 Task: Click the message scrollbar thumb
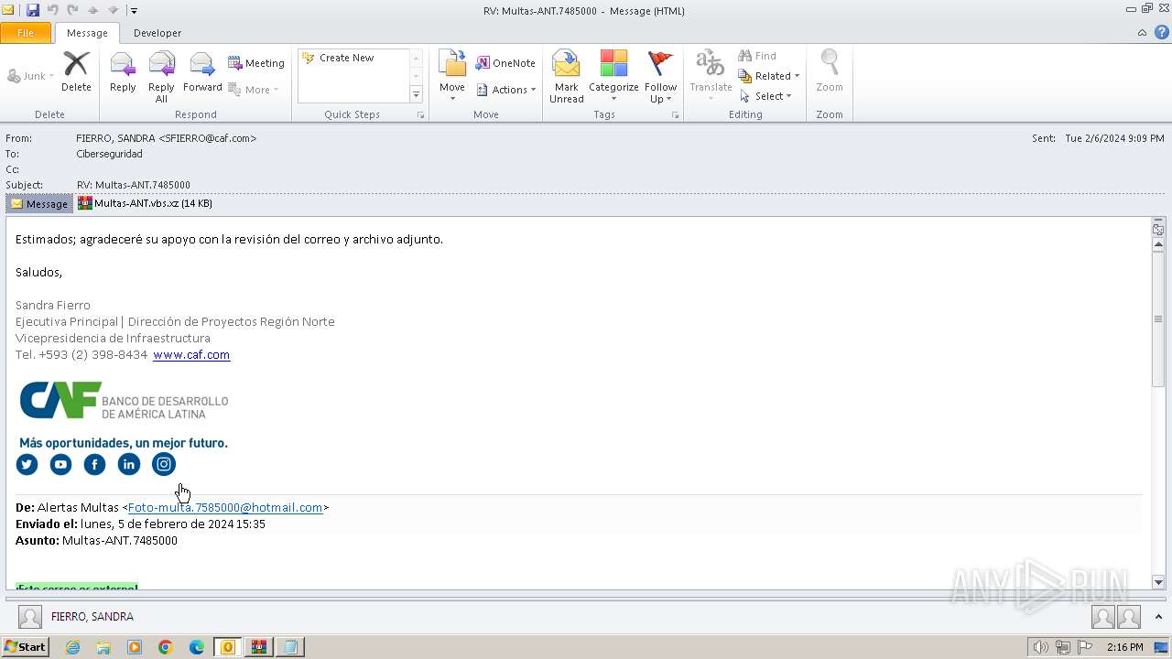click(1158, 319)
